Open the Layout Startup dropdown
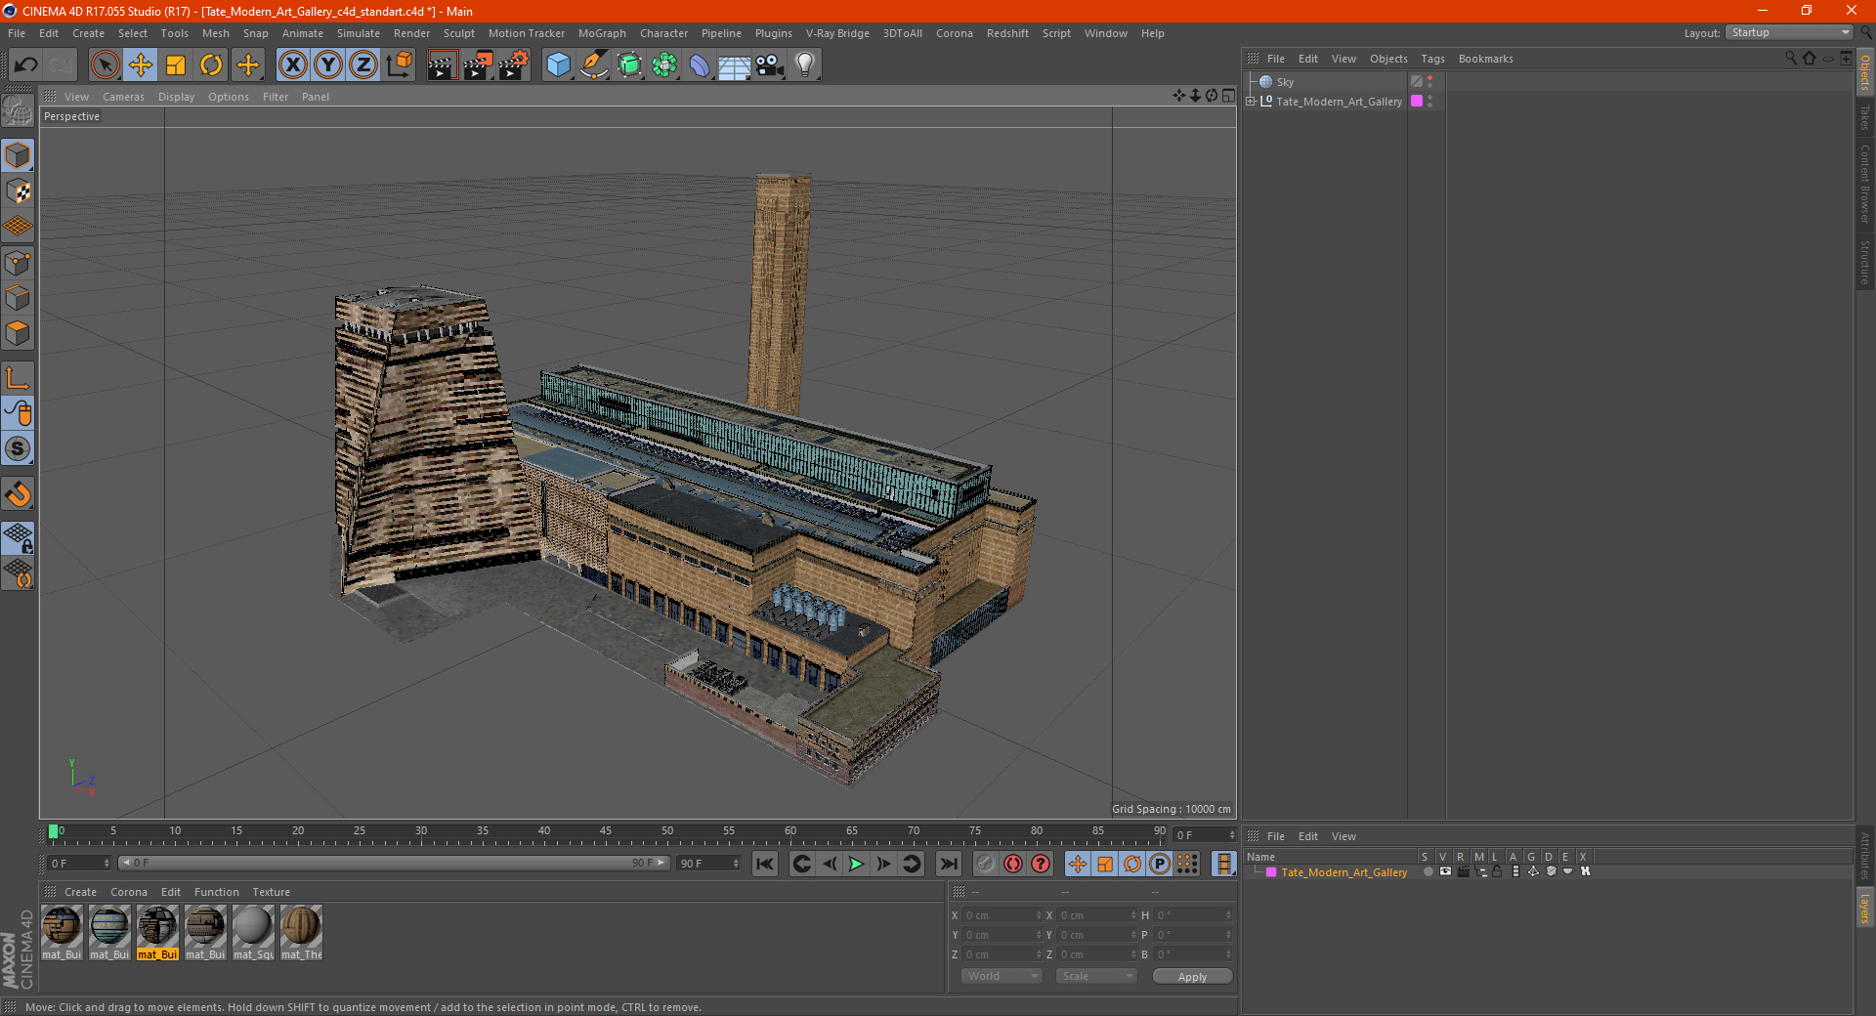Viewport: 1876px width, 1016px height. [1790, 32]
